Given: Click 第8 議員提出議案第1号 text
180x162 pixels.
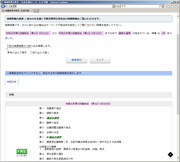Looking at the screenshot, I should click(80, 142).
